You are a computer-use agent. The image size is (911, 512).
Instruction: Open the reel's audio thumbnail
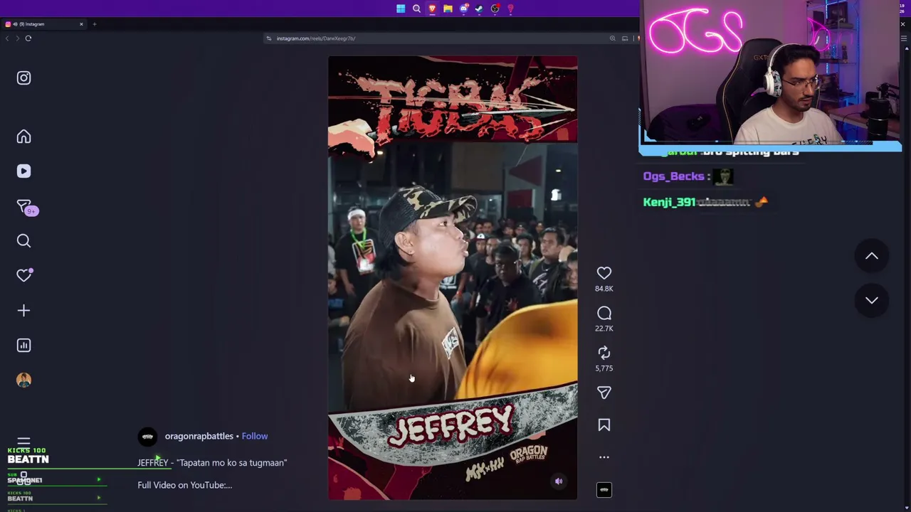(x=604, y=490)
